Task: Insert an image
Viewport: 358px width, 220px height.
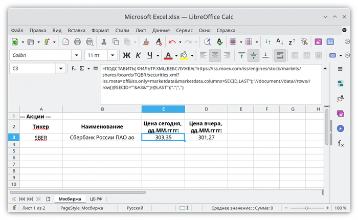Action: coord(318,42)
